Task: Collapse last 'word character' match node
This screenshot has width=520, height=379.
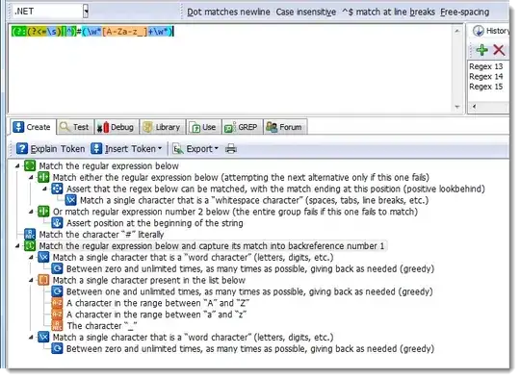Action: (x=31, y=338)
